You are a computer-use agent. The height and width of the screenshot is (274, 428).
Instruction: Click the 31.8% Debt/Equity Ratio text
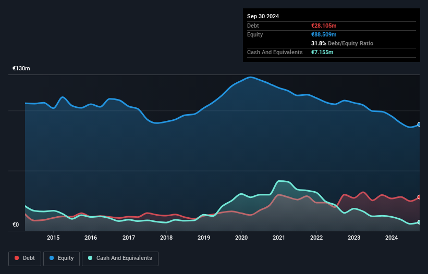pyautogui.click(x=342, y=43)
